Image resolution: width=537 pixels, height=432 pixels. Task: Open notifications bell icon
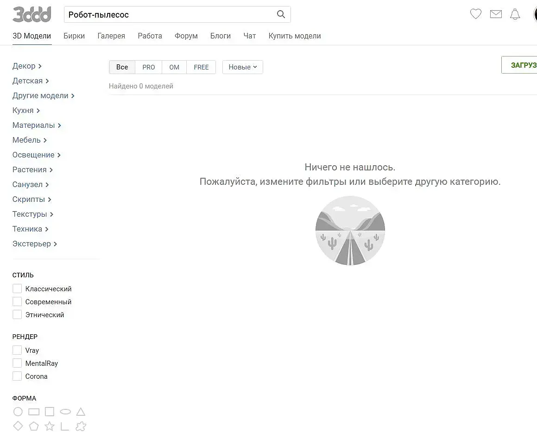515,14
